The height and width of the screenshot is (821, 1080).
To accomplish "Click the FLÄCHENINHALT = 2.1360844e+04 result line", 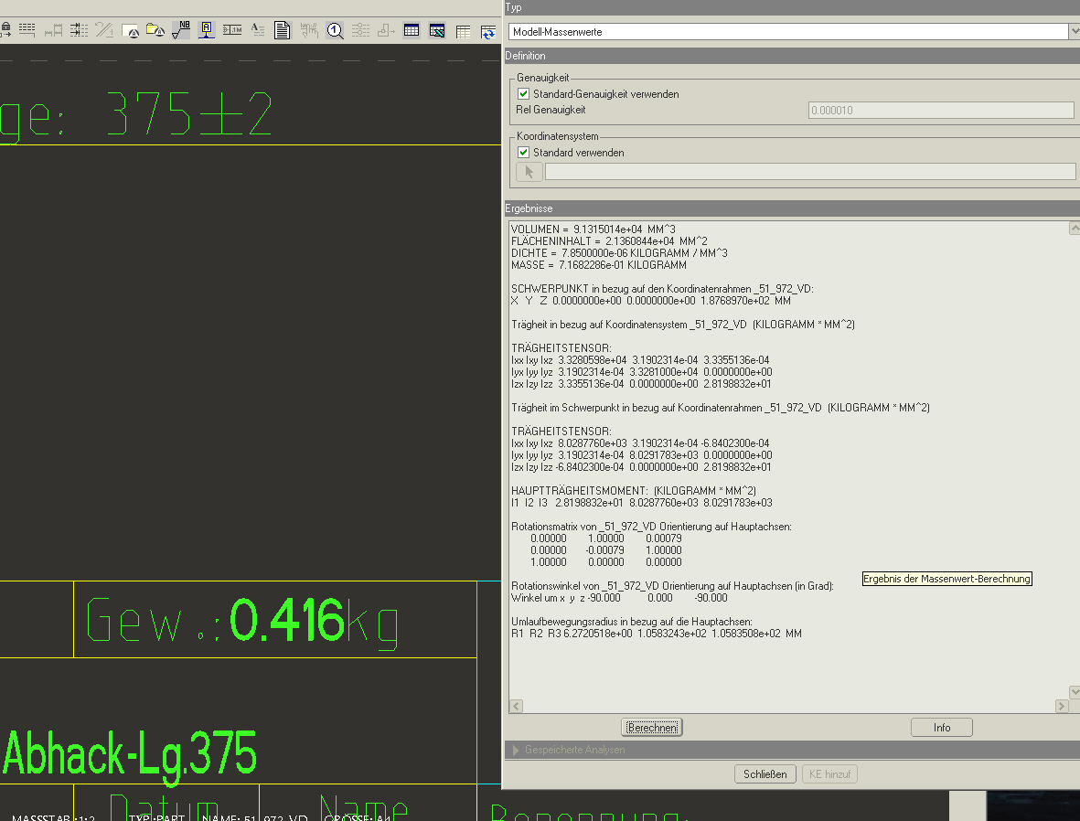I will tap(609, 241).
